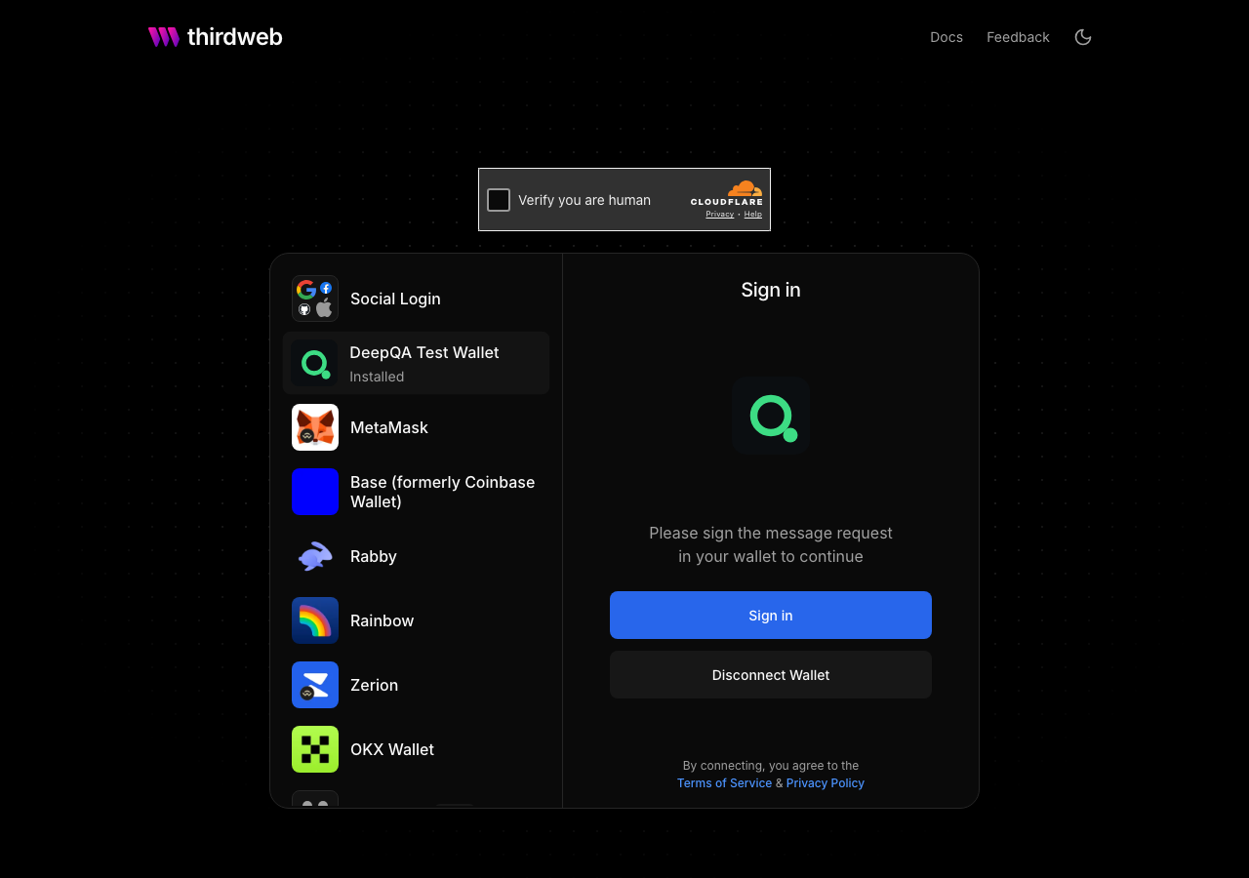The image size is (1249, 878).
Task: Click the OKX Wallet icon
Action: [315, 749]
